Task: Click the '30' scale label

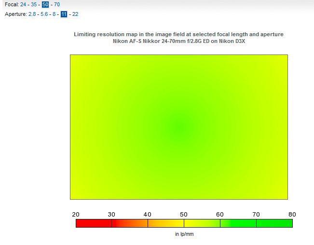Action: [x=111, y=214]
